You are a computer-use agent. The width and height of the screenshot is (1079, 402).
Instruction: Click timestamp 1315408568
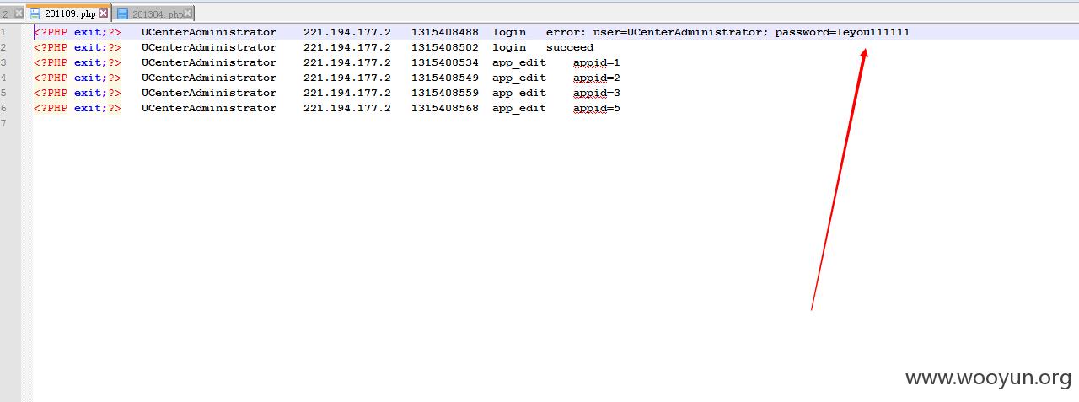(445, 108)
